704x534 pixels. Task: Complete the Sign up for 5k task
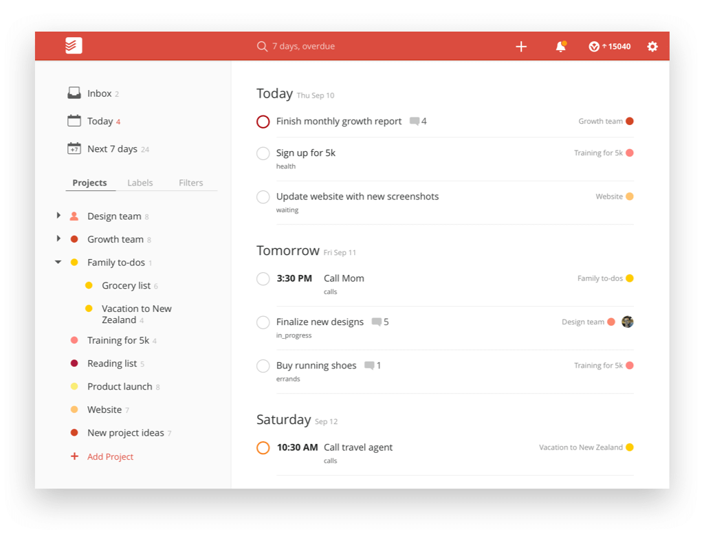coord(263,153)
